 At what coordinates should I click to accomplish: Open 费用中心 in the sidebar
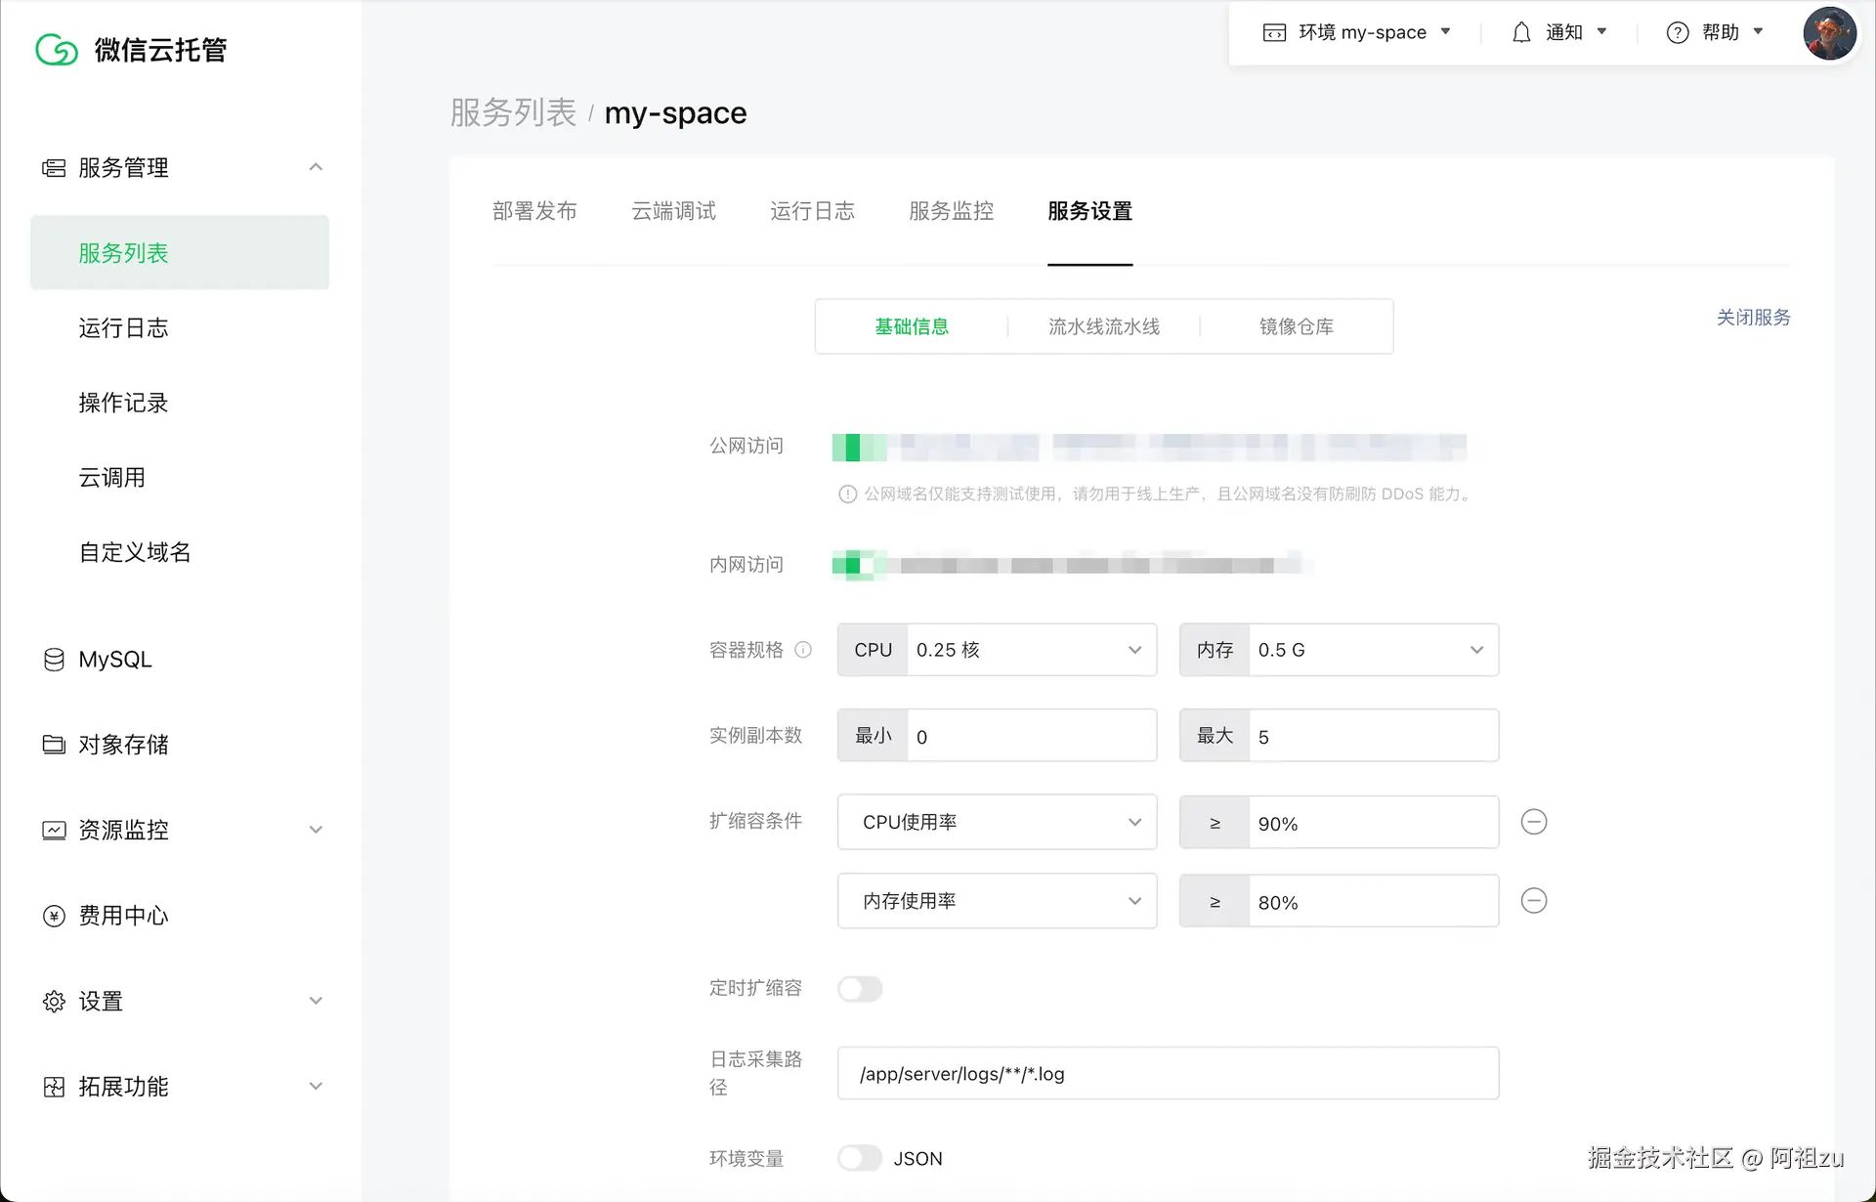124,916
